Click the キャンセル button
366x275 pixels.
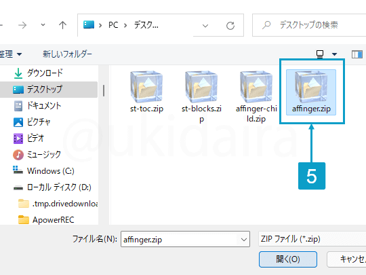(346, 259)
